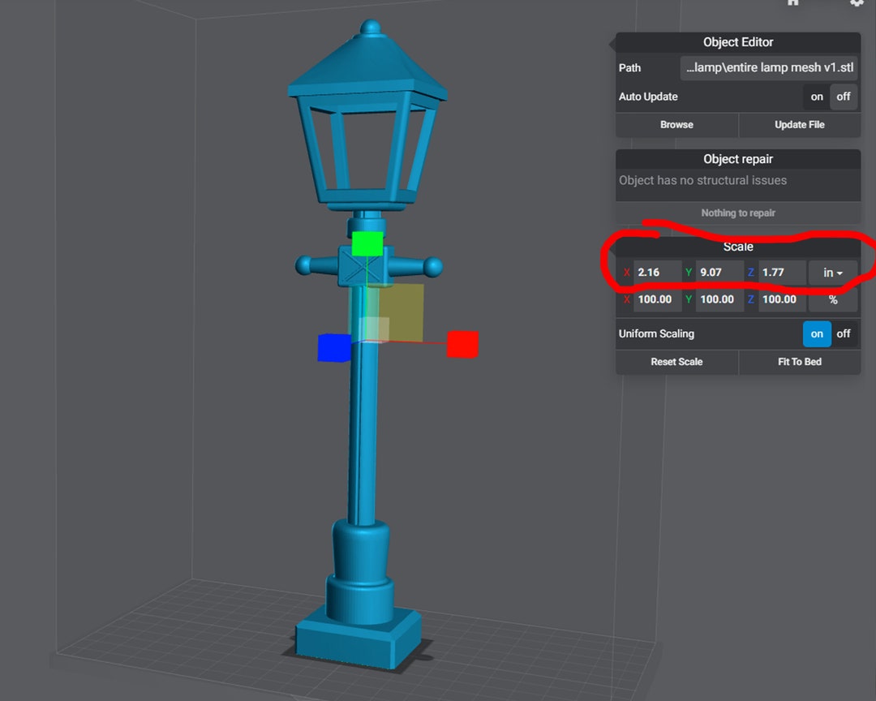Turn off Uniform Scaling

[843, 333]
